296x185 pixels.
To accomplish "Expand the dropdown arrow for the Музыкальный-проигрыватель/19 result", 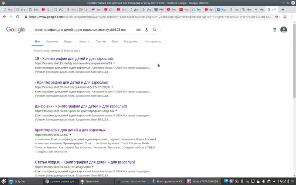I will tap(114, 63).
